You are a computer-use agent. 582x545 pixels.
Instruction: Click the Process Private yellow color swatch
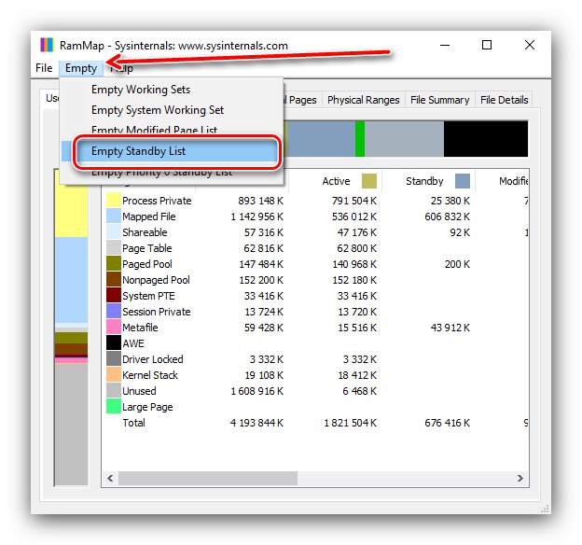tap(114, 200)
